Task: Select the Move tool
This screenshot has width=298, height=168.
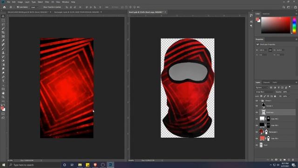Action: click(x=3, y=16)
